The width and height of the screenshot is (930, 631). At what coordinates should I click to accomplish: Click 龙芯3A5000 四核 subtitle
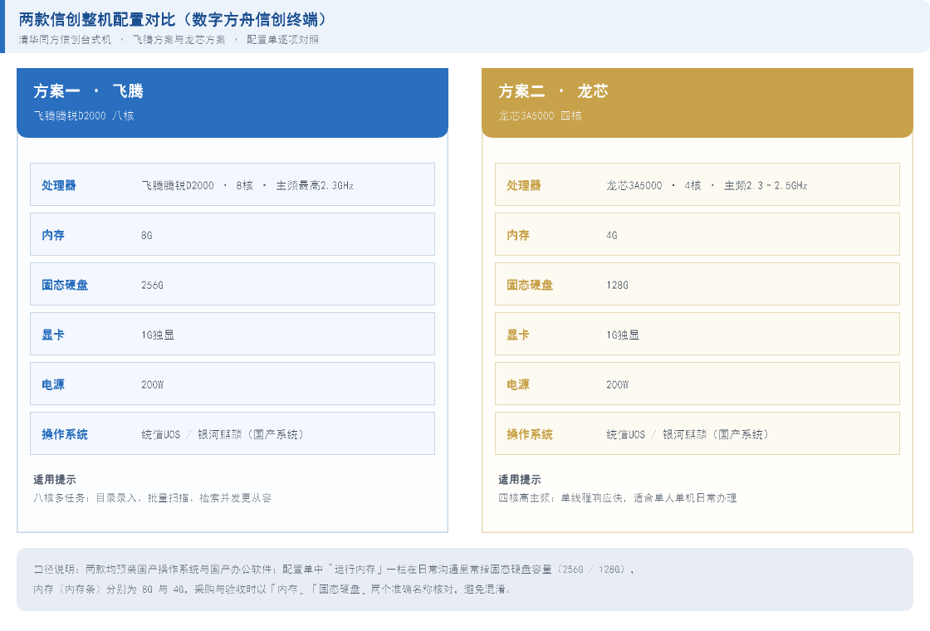(541, 115)
